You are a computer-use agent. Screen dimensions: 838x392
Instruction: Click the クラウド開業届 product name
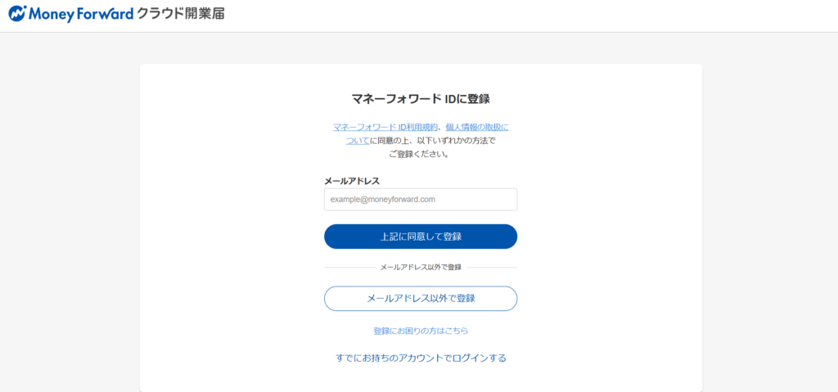tap(179, 15)
